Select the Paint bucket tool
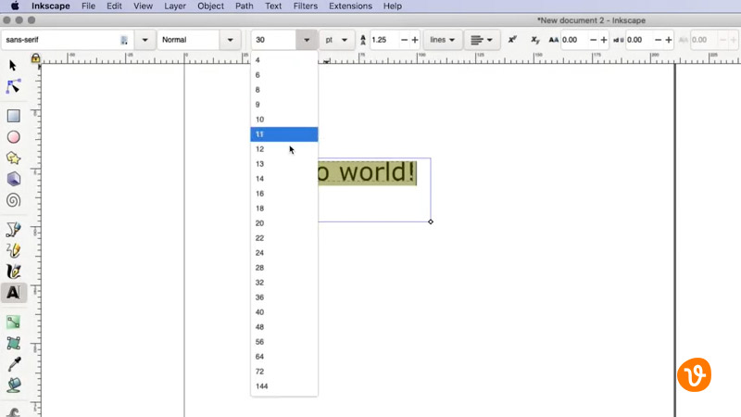Image resolution: width=741 pixels, height=417 pixels. point(14,385)
